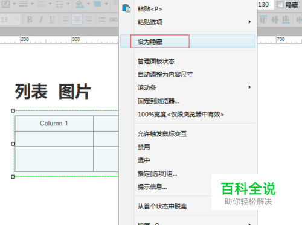Toggle underline formatting
302x225 pixels.
click(x=52, y=19)
